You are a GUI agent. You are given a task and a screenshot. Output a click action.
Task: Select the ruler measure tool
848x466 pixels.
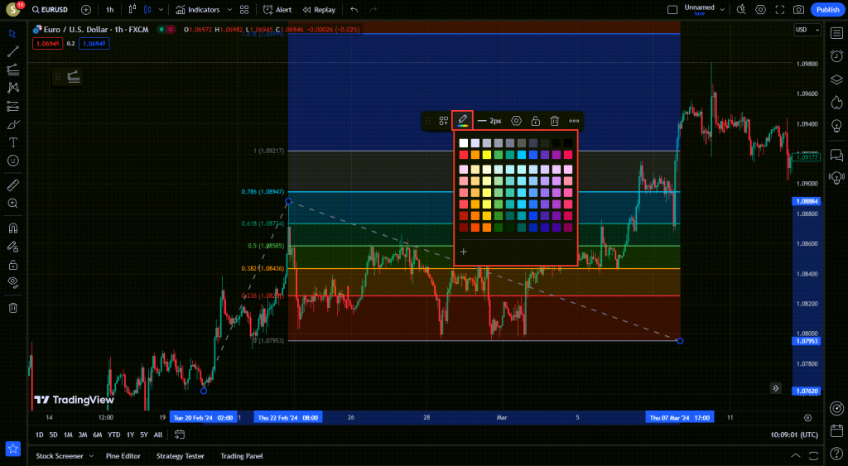(13, 185)
